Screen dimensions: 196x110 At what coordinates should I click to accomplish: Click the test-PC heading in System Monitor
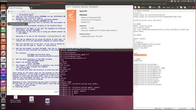click(x=83, y=11)
